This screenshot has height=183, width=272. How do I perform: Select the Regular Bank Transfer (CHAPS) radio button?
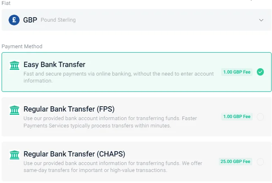(260, 161)
